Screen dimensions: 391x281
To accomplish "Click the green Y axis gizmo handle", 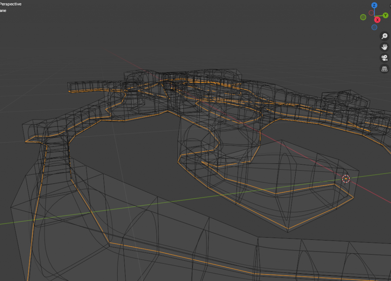I will tap(385, 15).
